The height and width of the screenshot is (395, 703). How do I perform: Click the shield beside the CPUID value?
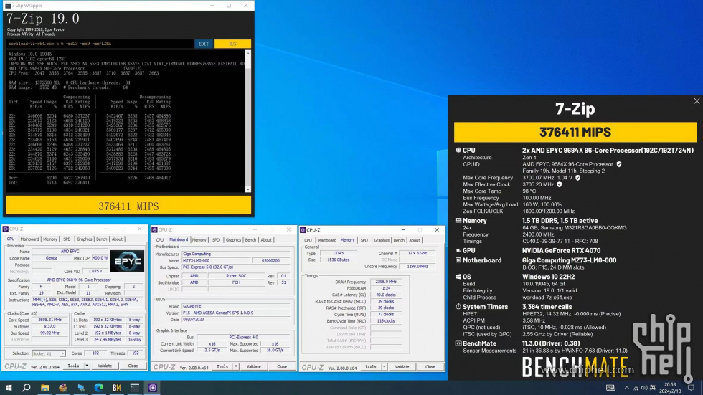(619, 164)
